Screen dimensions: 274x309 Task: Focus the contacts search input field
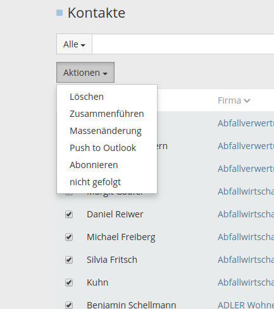[183, 44]
